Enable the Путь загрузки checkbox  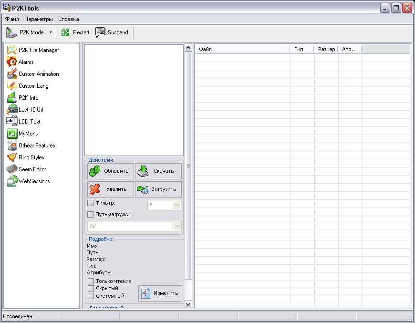[91, 214]
